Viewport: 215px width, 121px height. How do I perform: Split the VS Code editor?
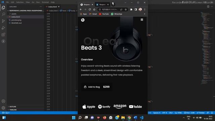pos(208,7)
